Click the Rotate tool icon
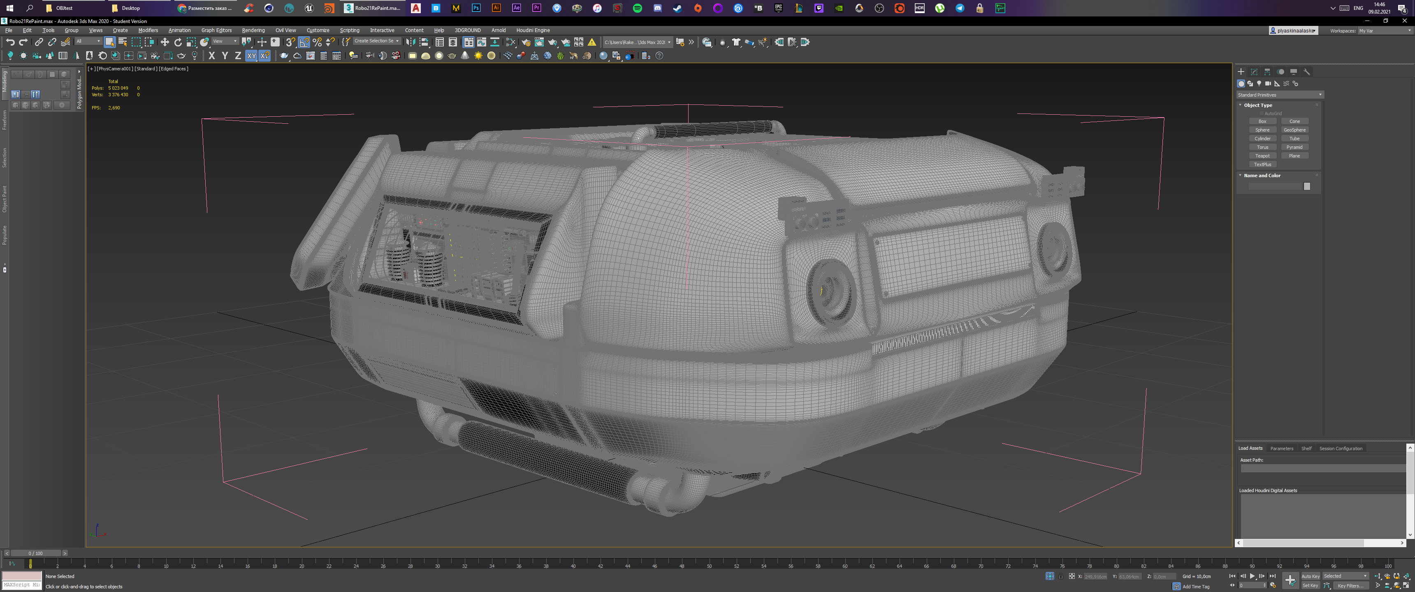 178,42
